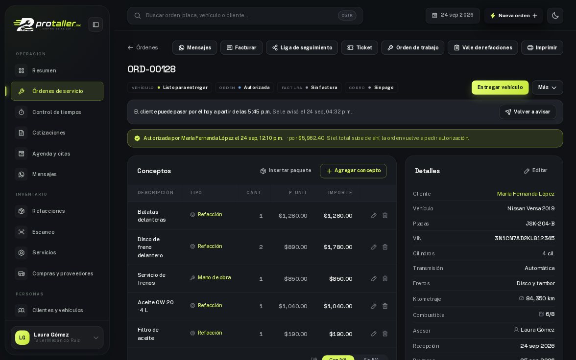The height and width of the screenshot is (360, 576).
Task: Delete the Filtro de aceite concept
Action: click(385, 334)
